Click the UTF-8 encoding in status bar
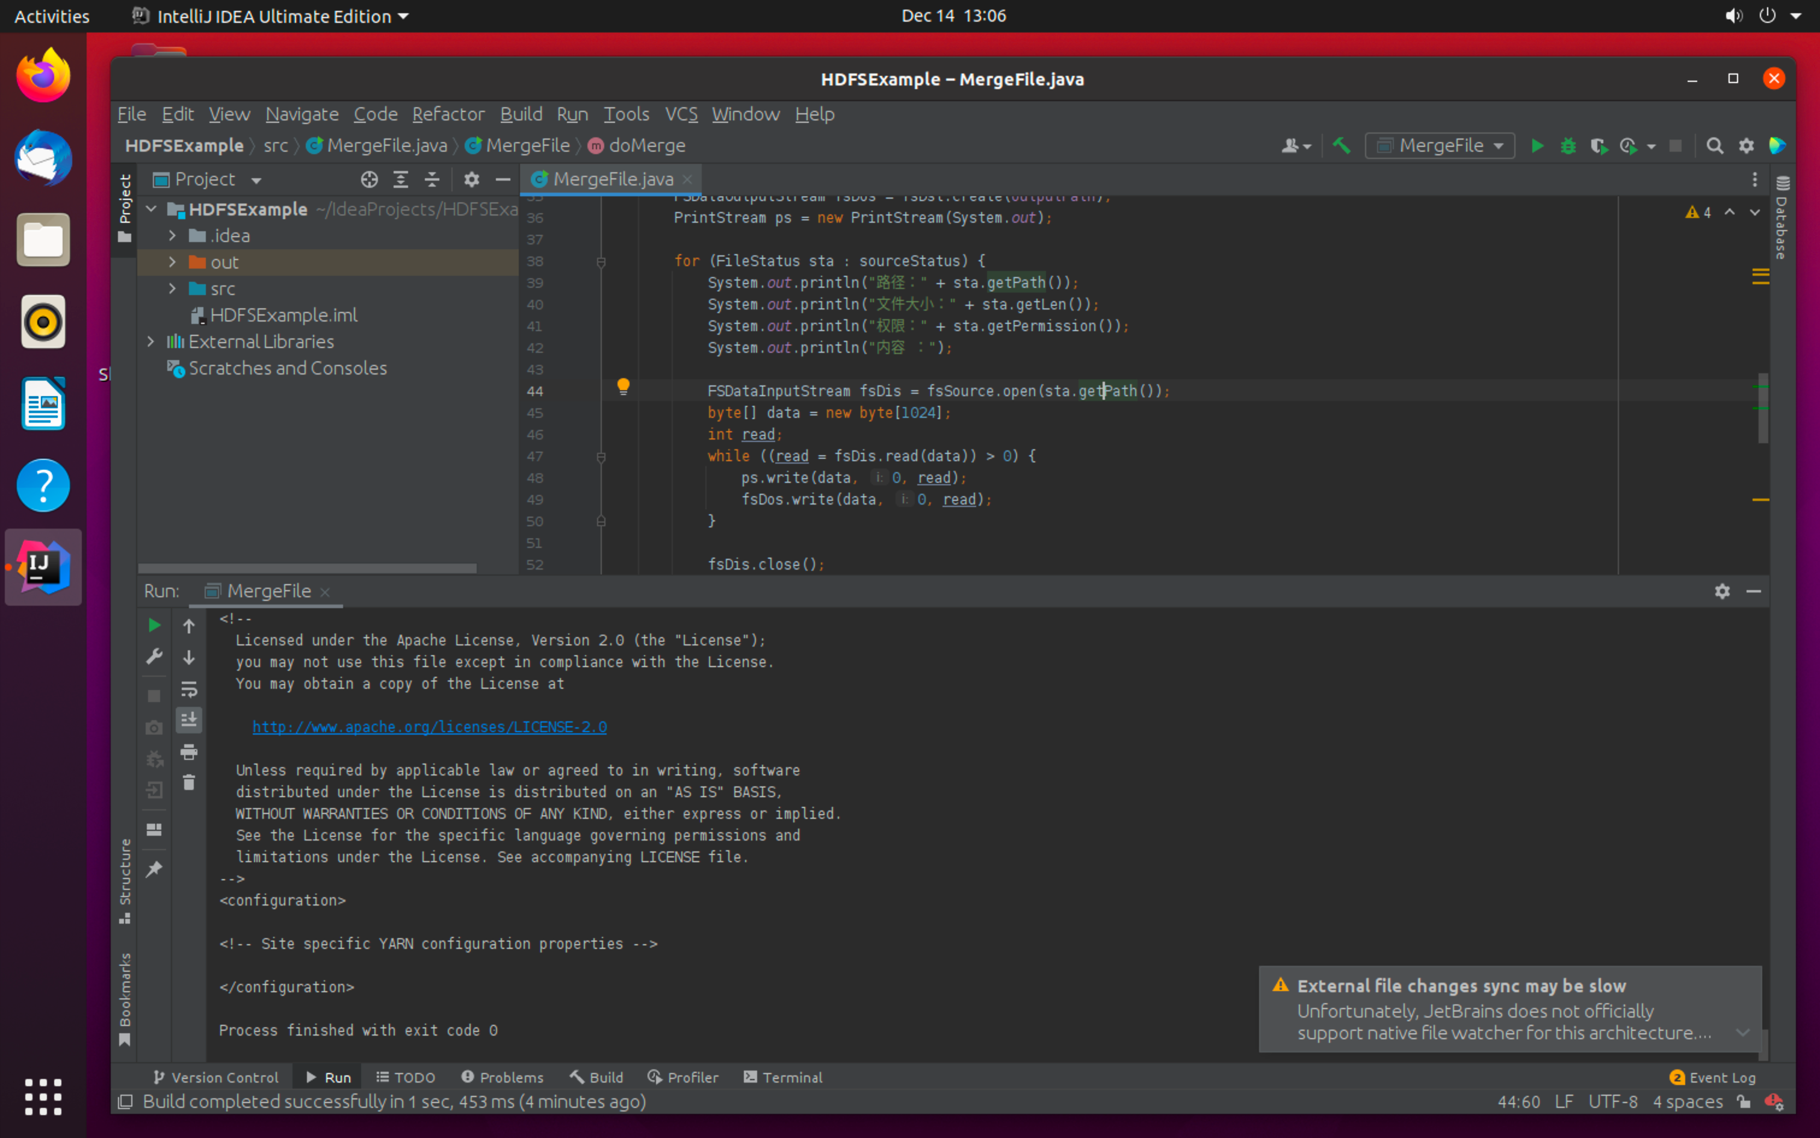Image resolution: width=1820 pixels, height=1138 pixels. pos(1612,1102)
